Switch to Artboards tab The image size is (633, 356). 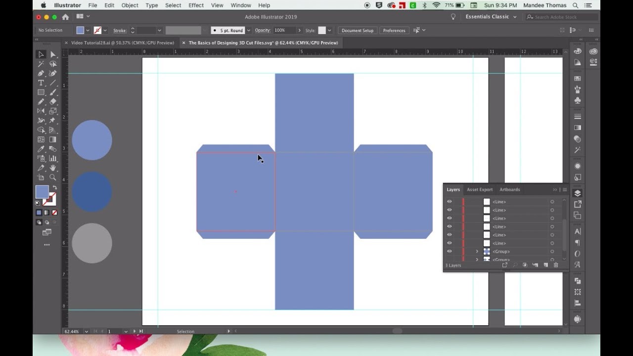(509, 189)
